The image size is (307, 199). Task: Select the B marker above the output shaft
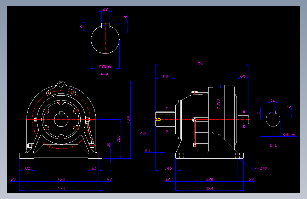[244, 112]
